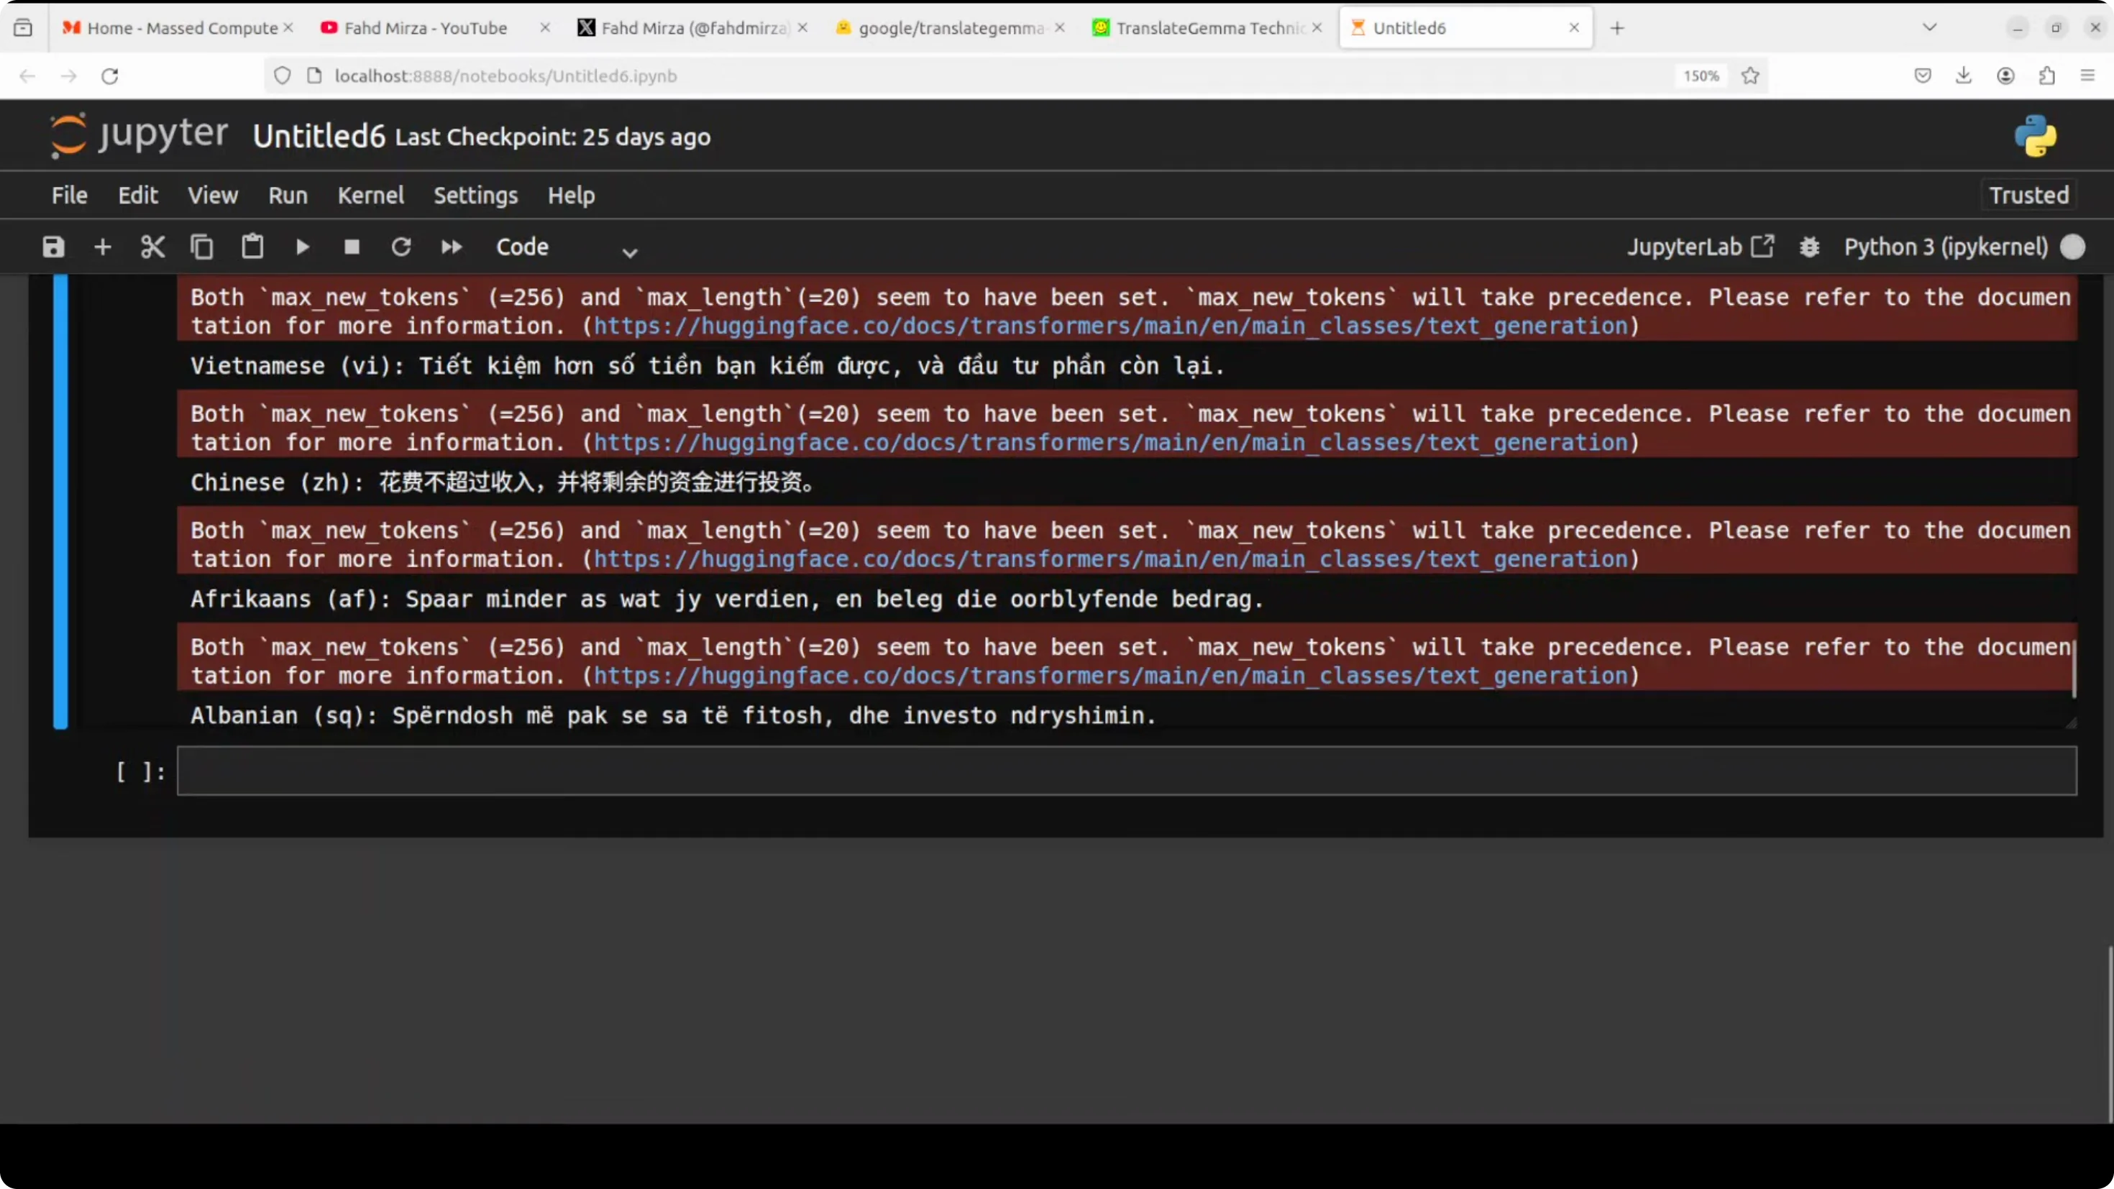Open the 150% zoom level indicator
This screenshot has height=1189, width=2114.
coord(1701,76)
